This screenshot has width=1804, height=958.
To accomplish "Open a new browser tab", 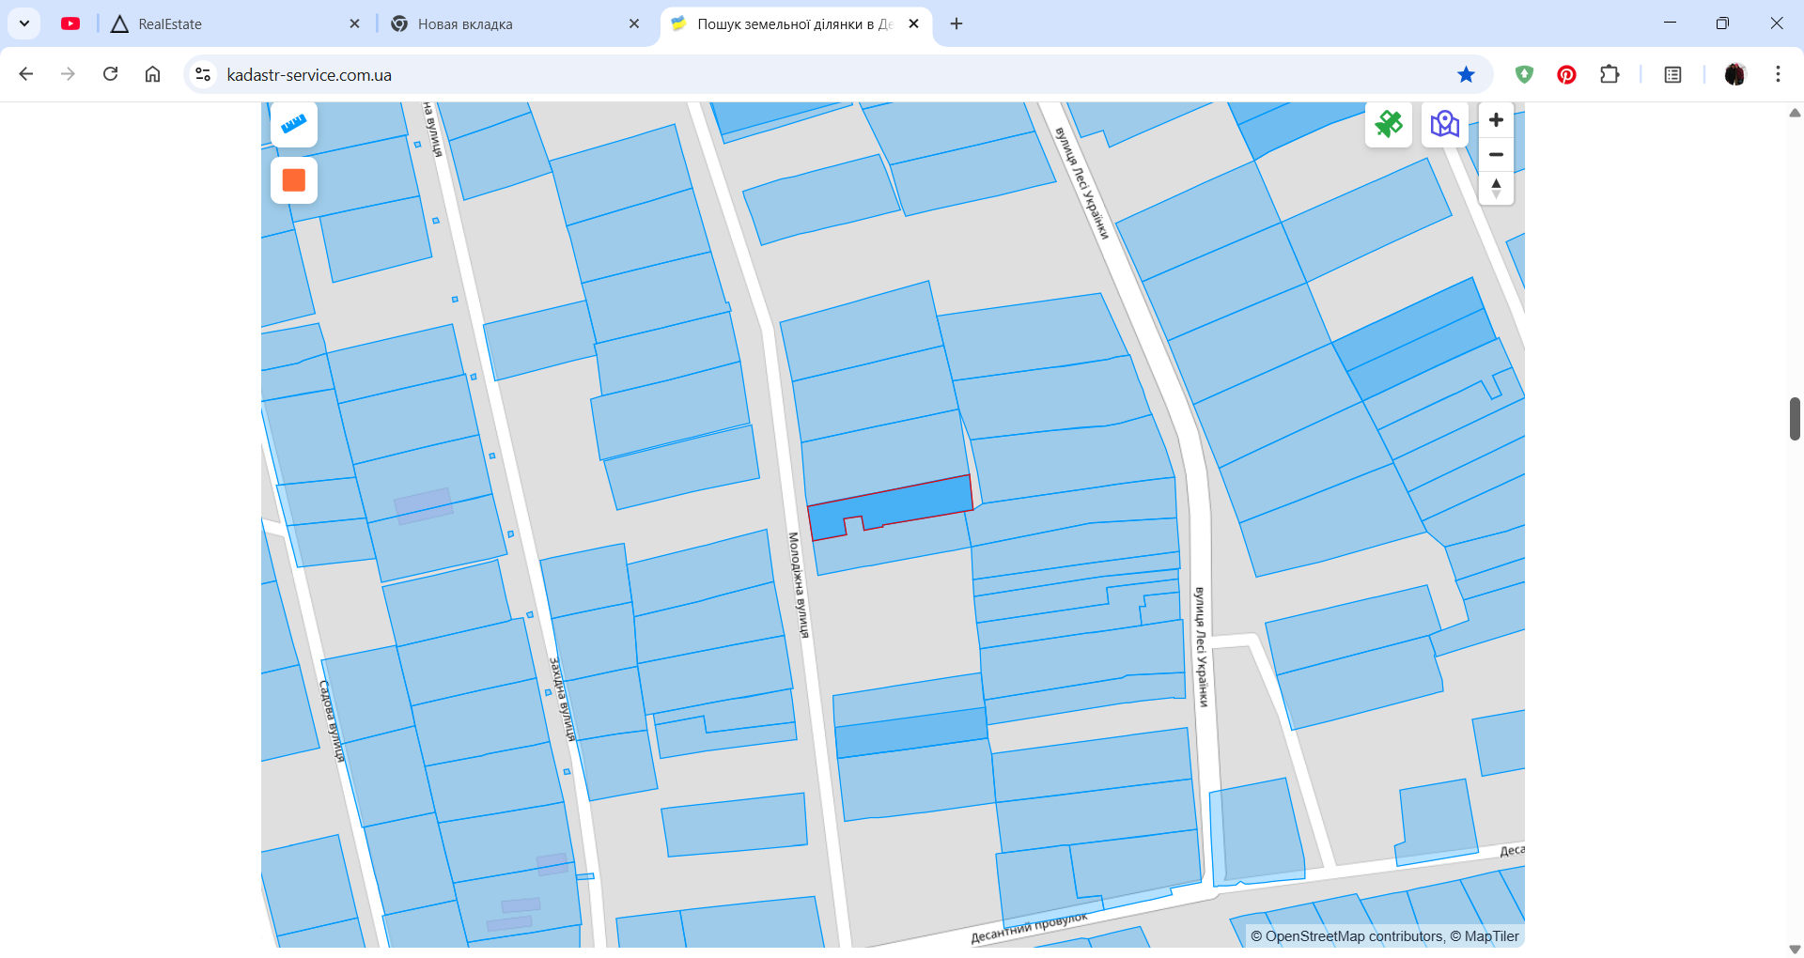I will [x=956, y=24].
